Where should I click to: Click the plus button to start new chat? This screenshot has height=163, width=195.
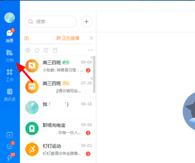(x=87, y=21)
